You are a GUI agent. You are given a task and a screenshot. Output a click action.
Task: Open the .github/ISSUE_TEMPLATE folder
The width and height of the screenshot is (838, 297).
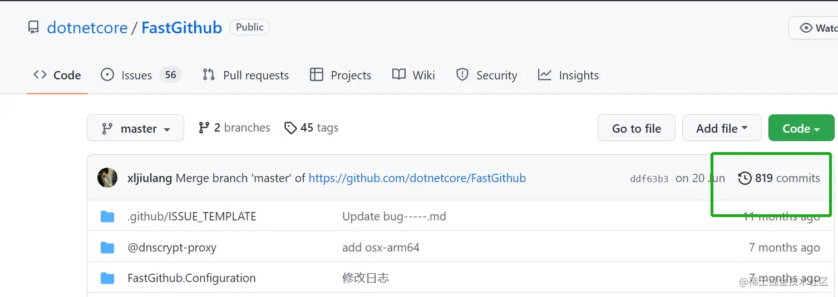[192, 217]
